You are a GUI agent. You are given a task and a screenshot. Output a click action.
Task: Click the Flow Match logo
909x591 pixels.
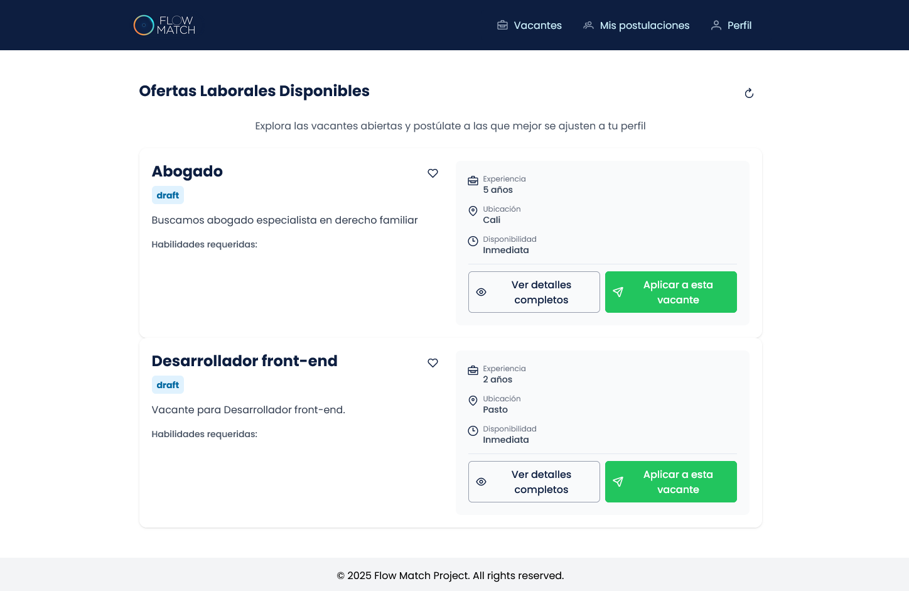[164, 25]
